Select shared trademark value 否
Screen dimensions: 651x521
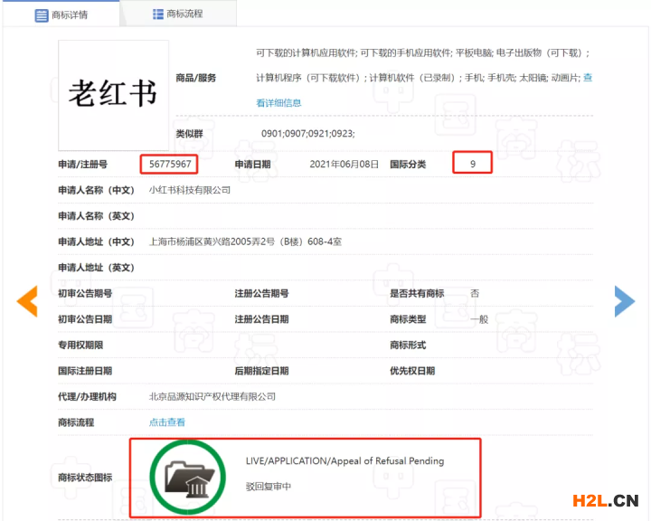click(475, 293)
